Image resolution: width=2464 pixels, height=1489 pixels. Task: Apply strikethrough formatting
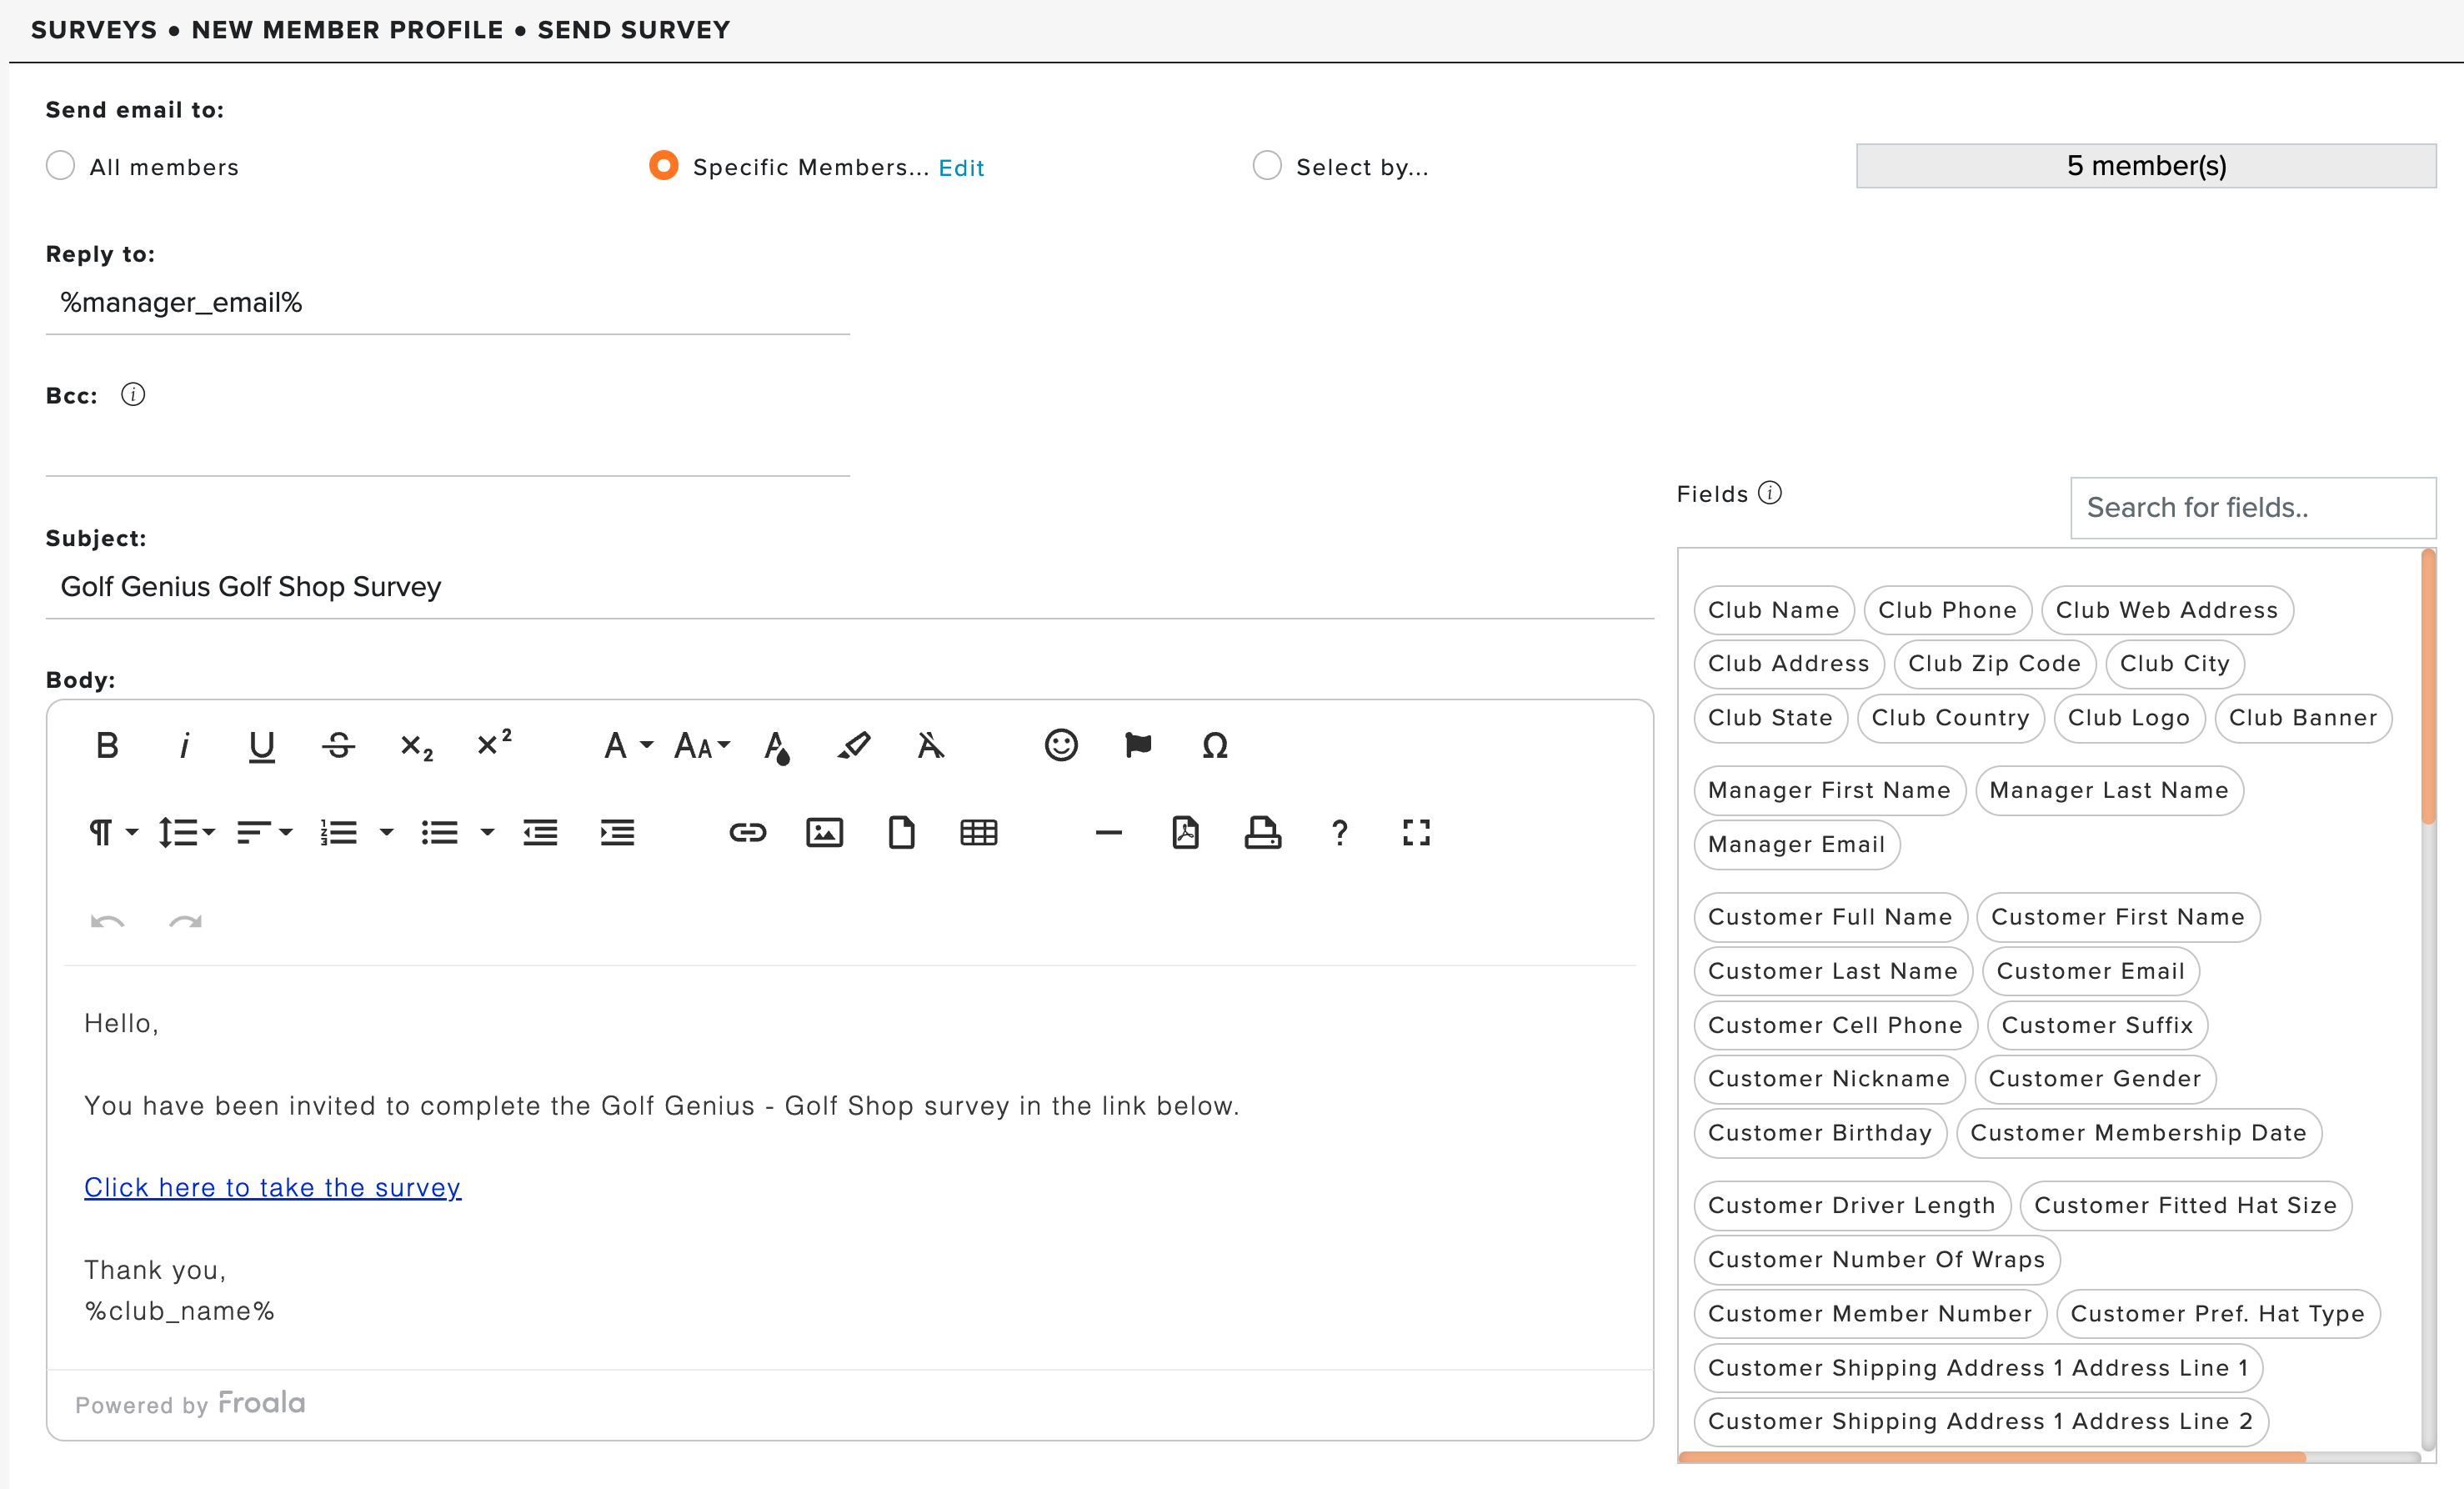[x=339, y=746]
